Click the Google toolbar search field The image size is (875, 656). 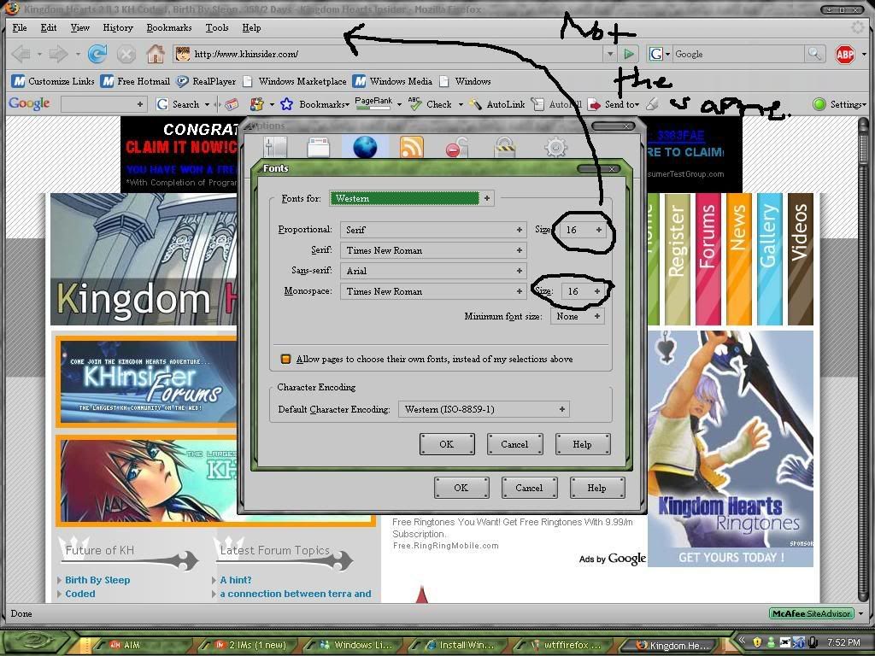point(103,103)
